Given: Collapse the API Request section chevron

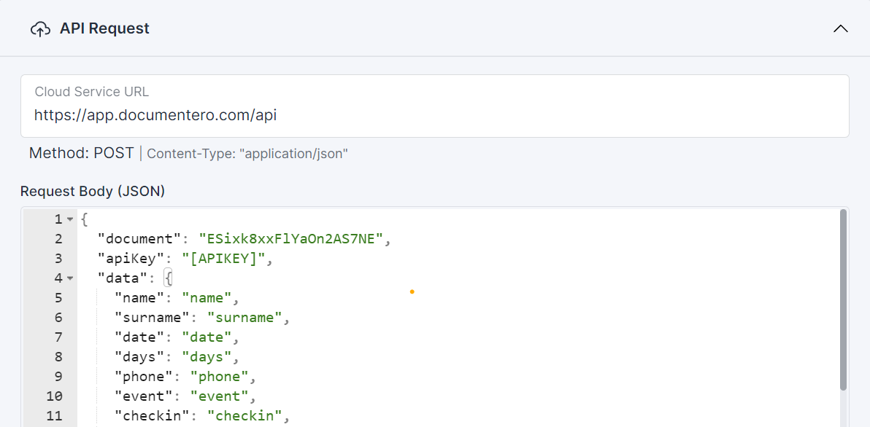Looking at the screenshot, I should coord(841,29).
